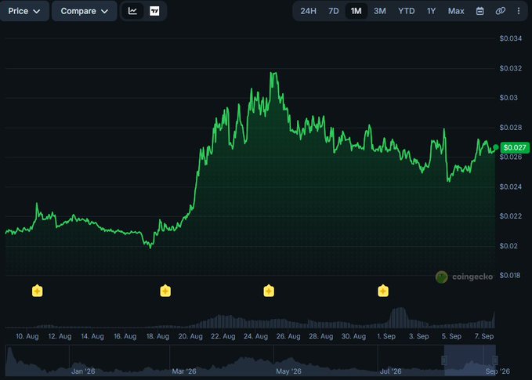Click the green $0.027 current price label
The width and height of the screenshot is (532, 380).
pyautogui.click(x=515, y=147)
